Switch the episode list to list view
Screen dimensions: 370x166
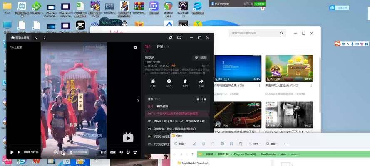(198, 100)
